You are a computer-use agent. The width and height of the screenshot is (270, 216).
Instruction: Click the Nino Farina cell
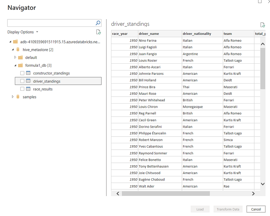pyautogui.click(x=160, y=40)
